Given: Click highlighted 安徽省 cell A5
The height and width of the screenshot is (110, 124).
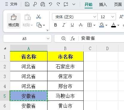Looking at the screenshot, I should [x=29, y=96].
